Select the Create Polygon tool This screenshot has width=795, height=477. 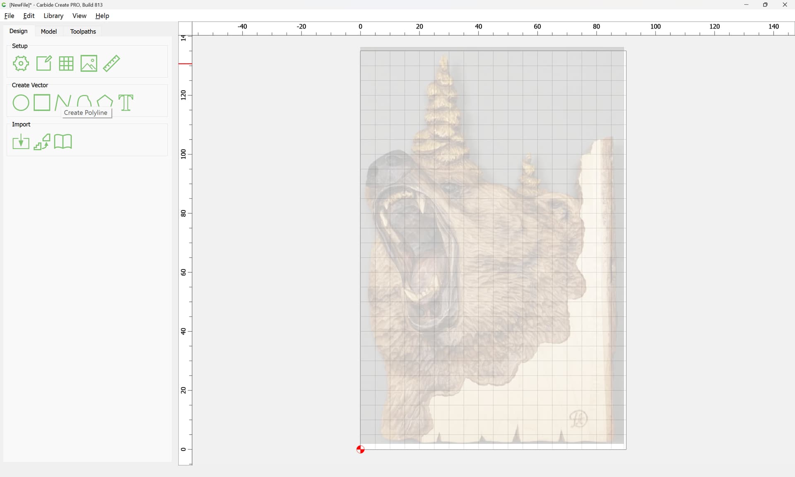pos(105,101)
